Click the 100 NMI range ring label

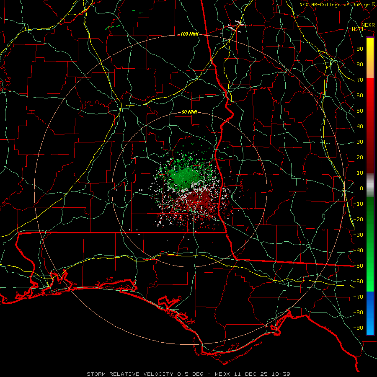click(189, 34)
